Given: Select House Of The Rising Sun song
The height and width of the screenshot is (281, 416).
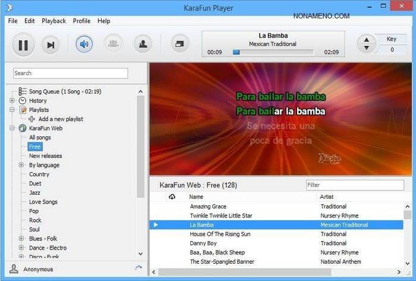Looking at the screenshot, I should click(x=219, y=234).
